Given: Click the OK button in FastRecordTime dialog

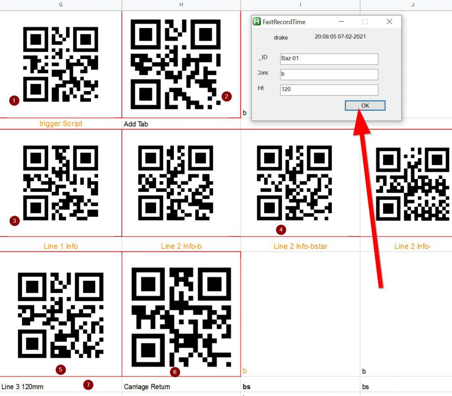Looking at the screenshot, I should [x=365, y=106].
